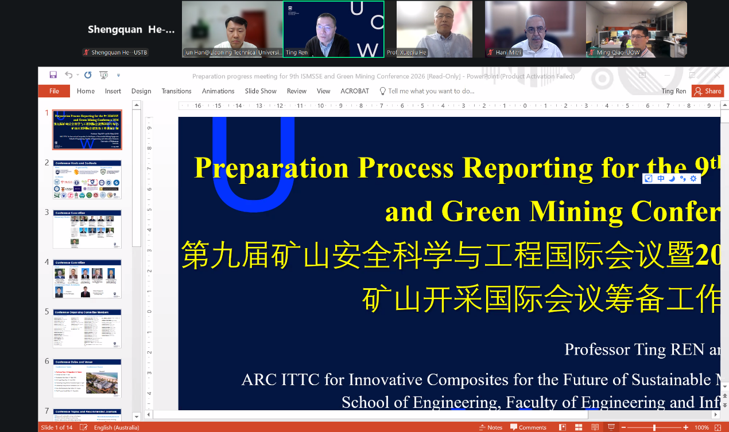Click the Ting Ren account name
The width and height of the screenshot is (729, 432).
point(673,91)
